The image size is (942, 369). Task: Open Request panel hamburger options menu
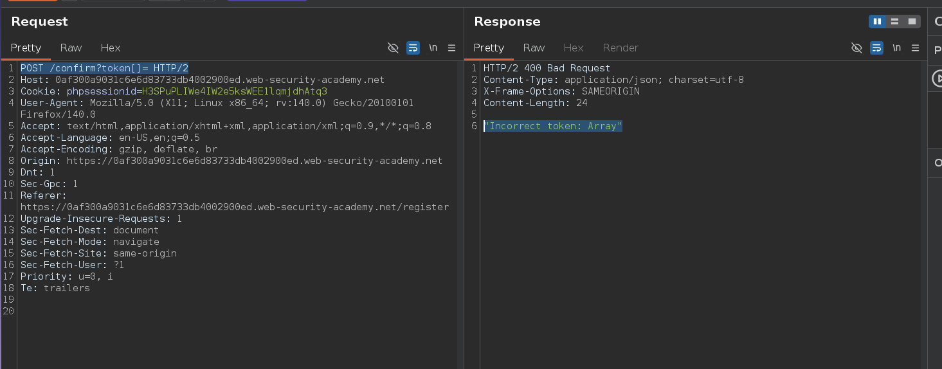451,48
